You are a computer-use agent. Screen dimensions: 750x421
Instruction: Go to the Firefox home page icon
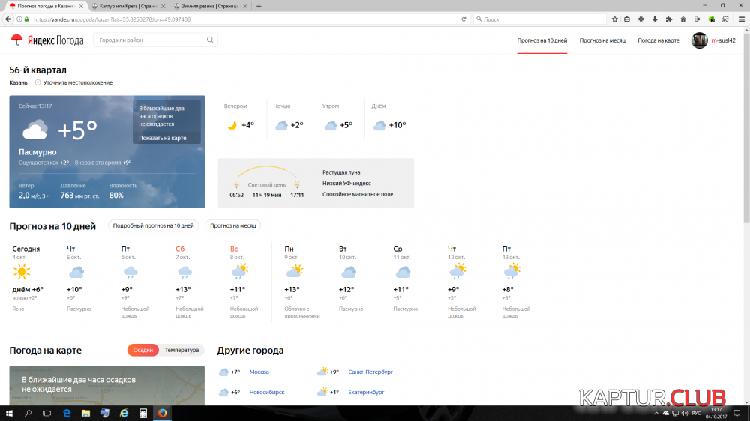click(683, 19)
